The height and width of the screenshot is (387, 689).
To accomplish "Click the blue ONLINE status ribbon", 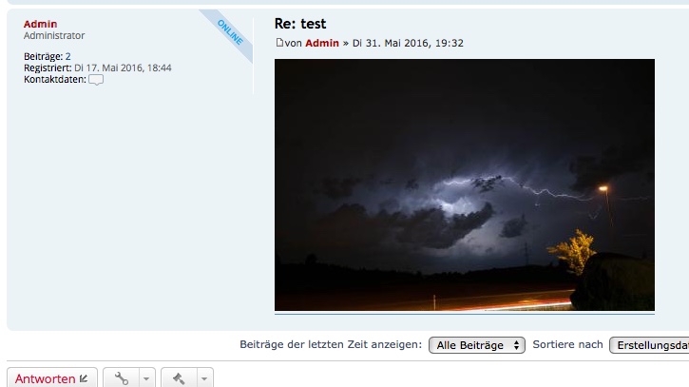I will (230, 32).
